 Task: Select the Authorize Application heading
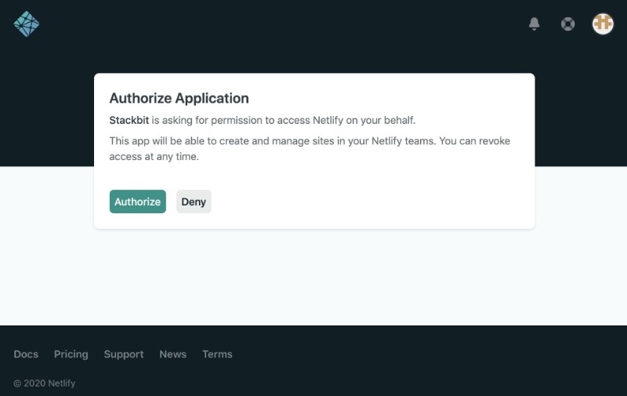coord(179,98)
